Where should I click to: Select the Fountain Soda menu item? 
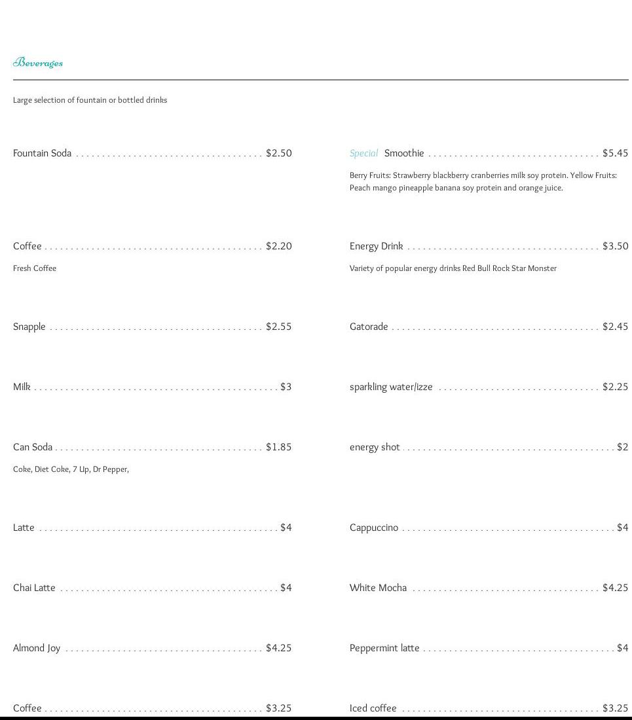[x=43, y=153]
